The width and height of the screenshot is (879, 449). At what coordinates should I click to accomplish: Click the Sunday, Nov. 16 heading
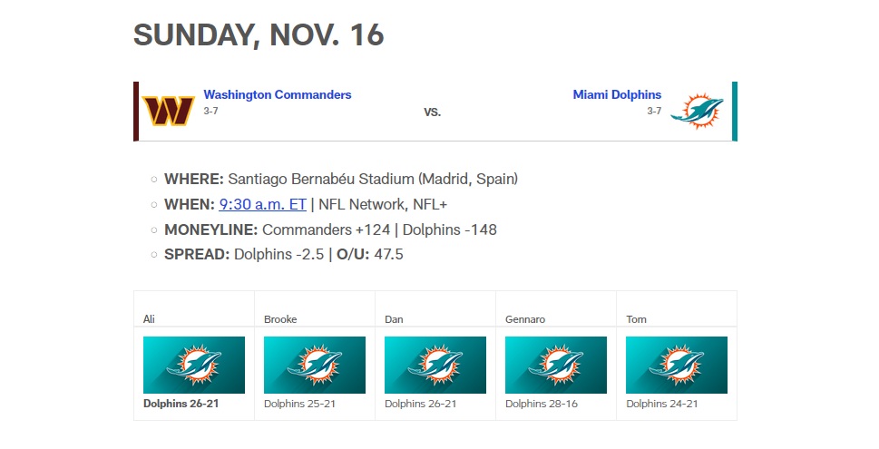(x=259, y=34)
